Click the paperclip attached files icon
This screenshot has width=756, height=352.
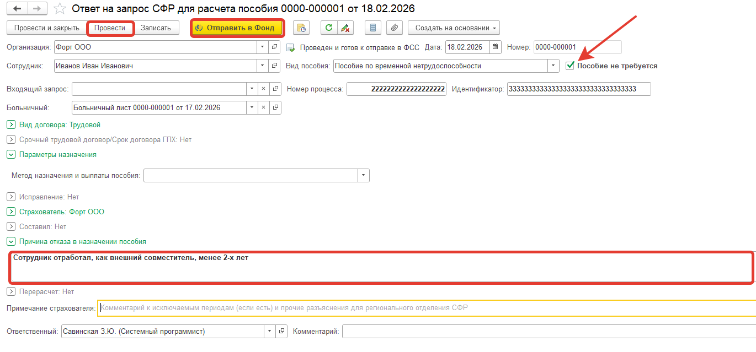tap(394, 28)
